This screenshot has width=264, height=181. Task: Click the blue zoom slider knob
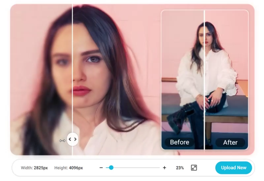click(111, 168)
